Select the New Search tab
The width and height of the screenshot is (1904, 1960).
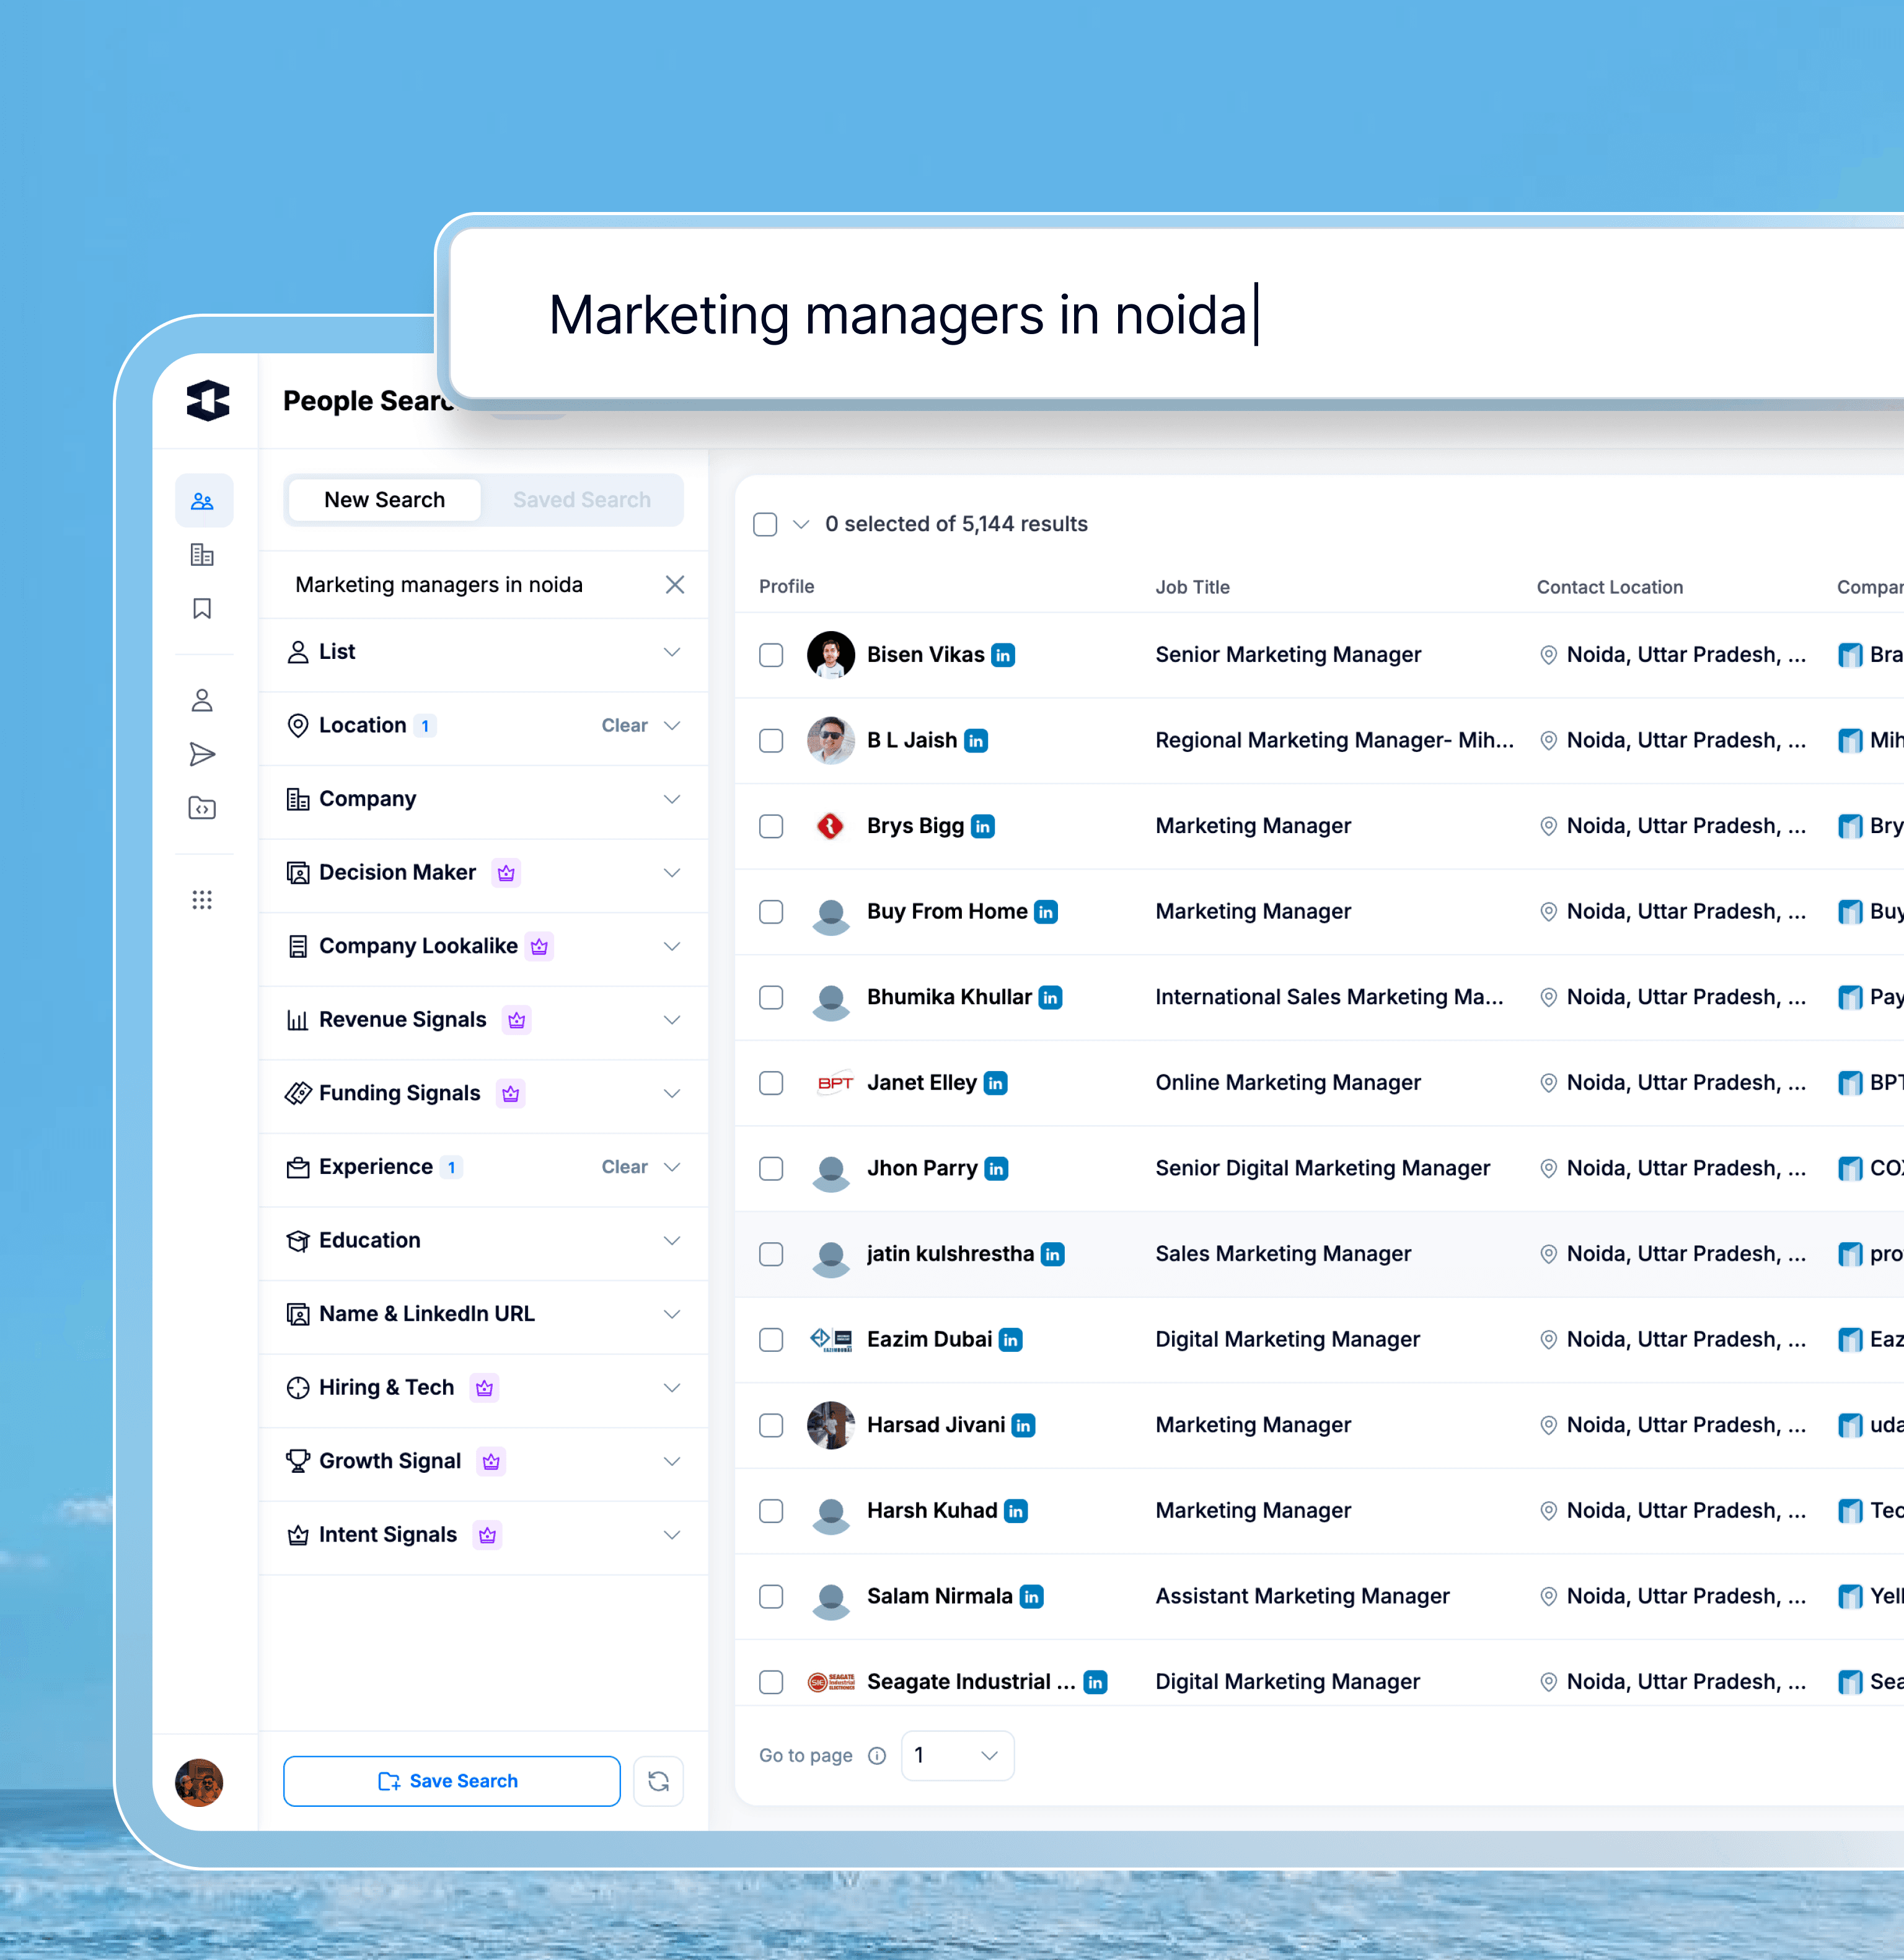pyautogui.click(x=385, y=500)
